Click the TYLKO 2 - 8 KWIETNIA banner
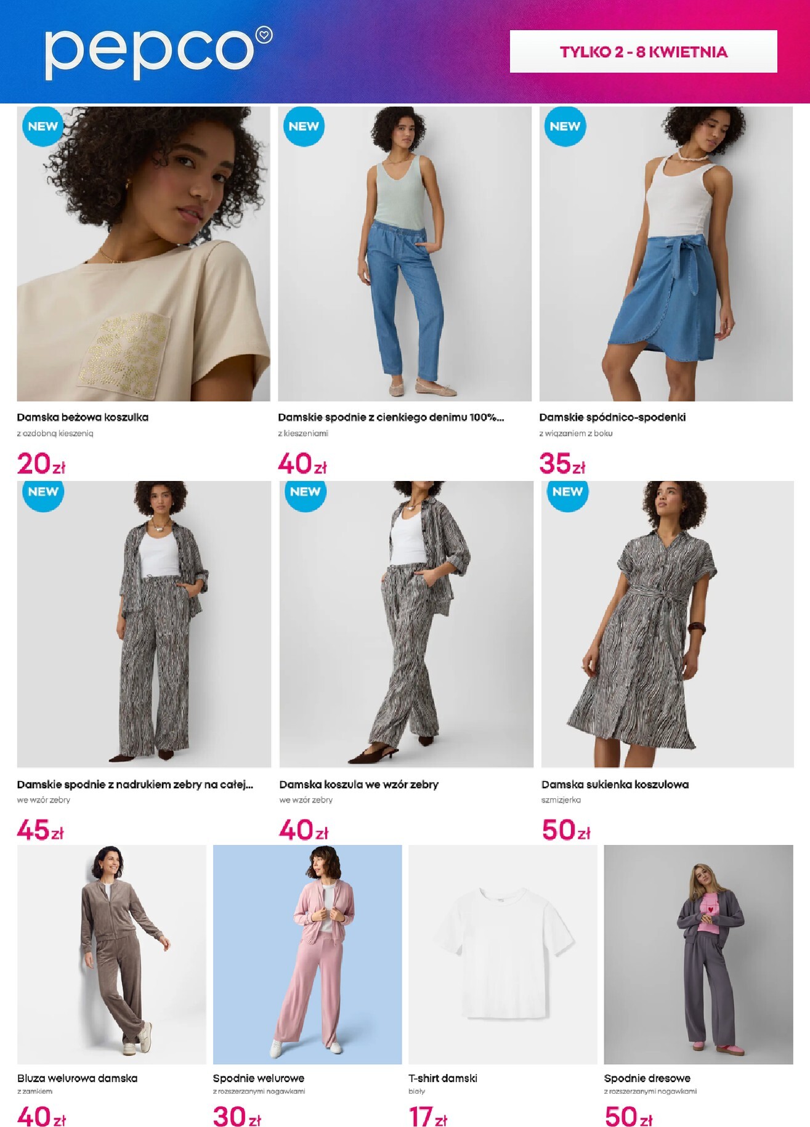Viewport: 810px width, 1127px height. coord(643,52)
